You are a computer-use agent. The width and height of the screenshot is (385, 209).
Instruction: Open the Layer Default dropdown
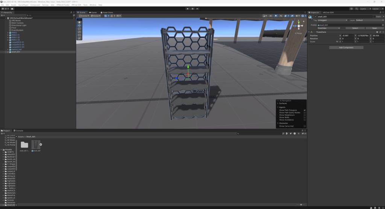[370, 20]
